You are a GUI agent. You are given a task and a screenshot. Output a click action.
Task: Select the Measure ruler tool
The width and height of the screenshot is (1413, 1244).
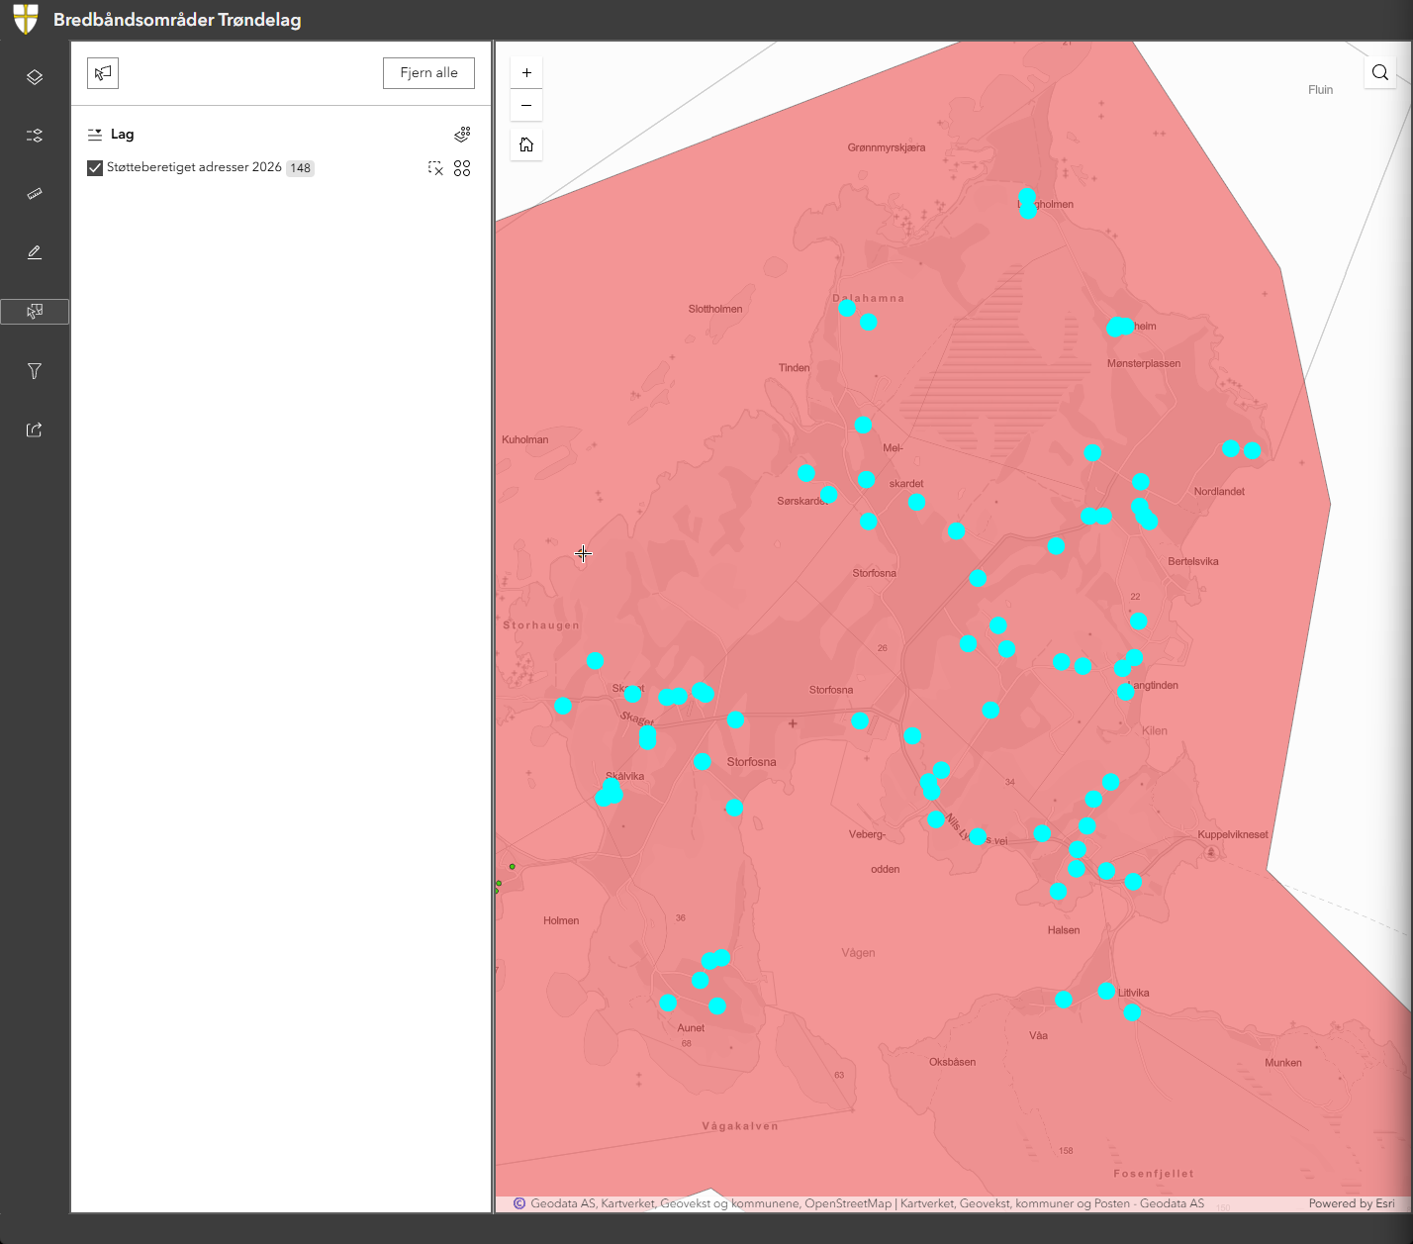tap(35, 194)
